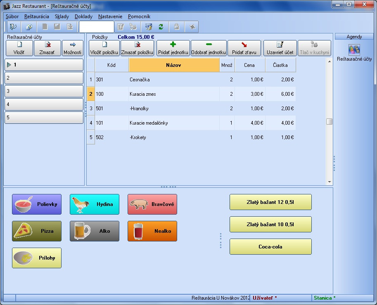Select account 1 with arrow marker
This screenshot has height=305, width=377.
point(44,65)
